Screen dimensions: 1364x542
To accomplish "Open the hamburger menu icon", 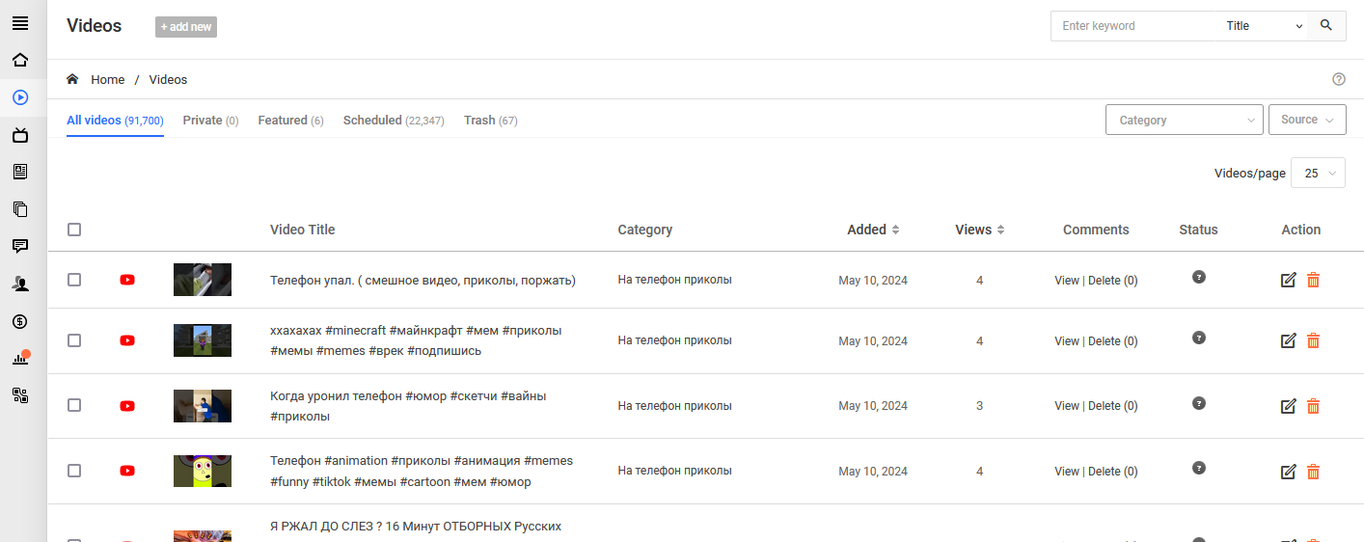I will coord(19,24).
